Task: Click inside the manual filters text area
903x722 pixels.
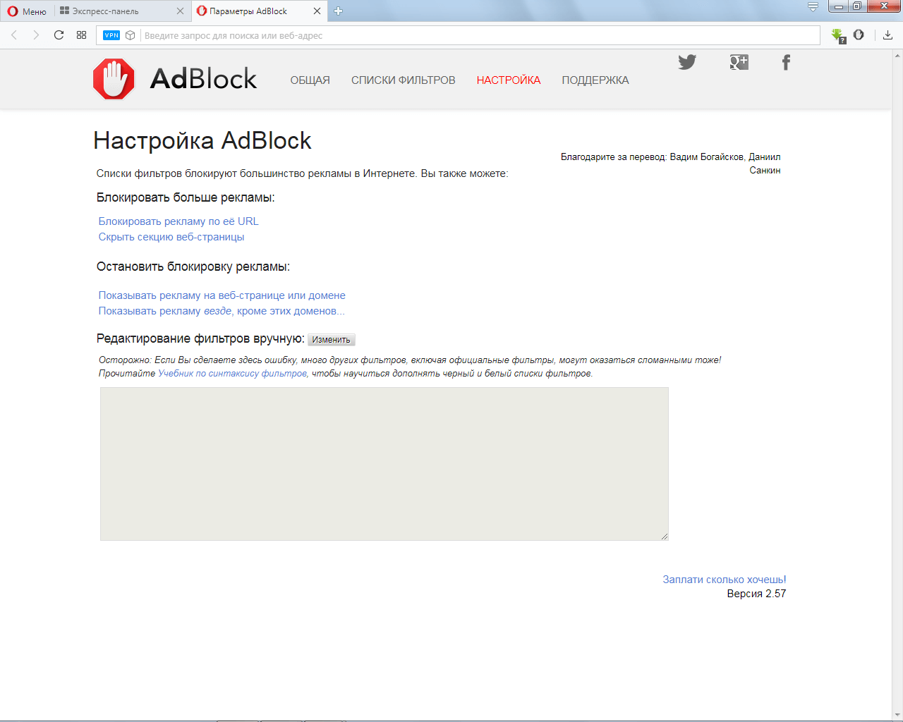Action: [x=384, y=464]
